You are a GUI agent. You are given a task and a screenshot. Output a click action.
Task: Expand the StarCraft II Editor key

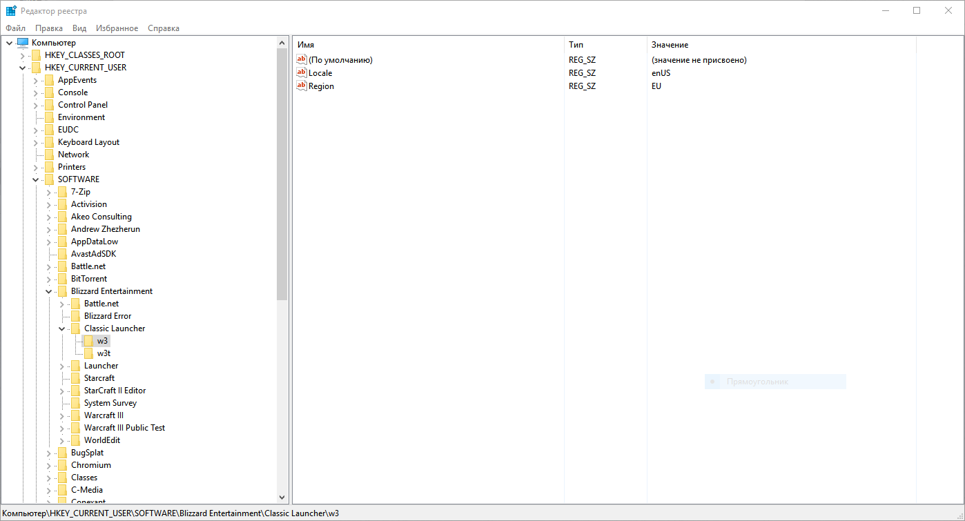(x=61, y=391)
